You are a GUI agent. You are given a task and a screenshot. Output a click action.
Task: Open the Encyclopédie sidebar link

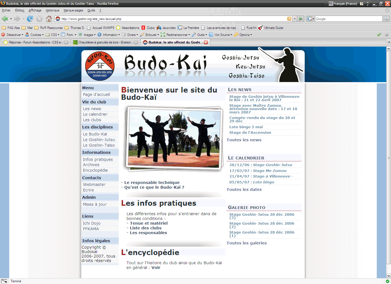[95, 170]
